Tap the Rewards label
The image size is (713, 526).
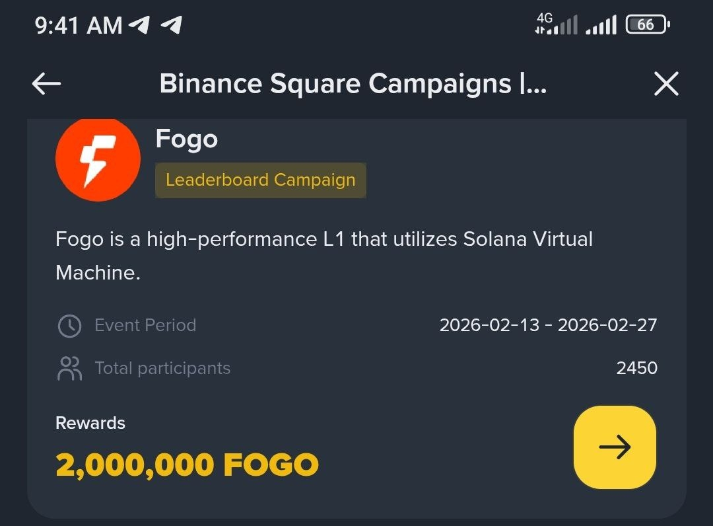coord(90,423)
